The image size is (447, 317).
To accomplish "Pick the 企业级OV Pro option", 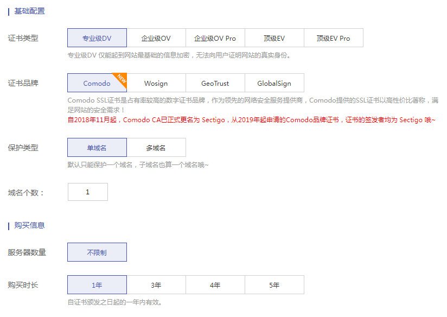I will pos(215,37).
